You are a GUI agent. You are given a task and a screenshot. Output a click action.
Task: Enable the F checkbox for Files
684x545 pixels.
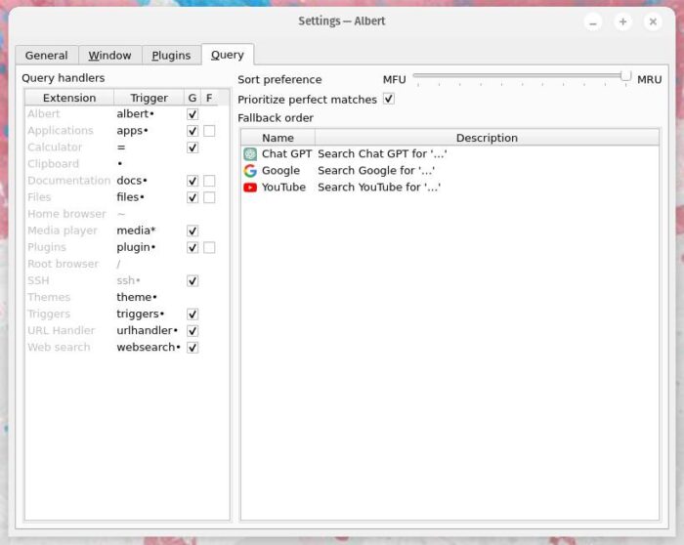[209, 197]
